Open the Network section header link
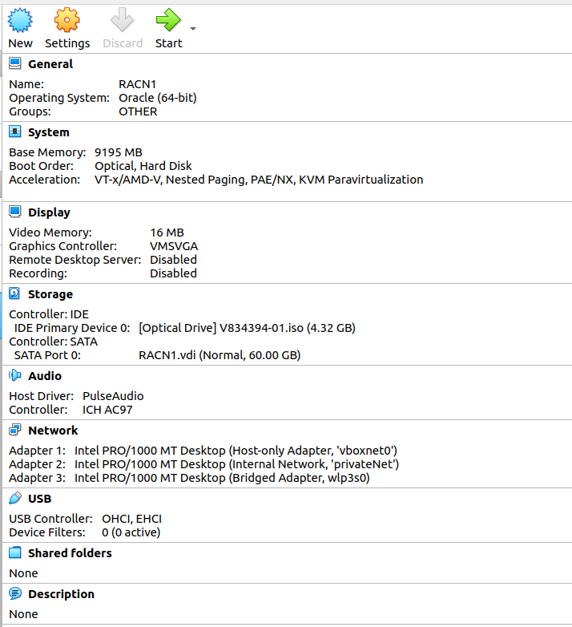The width and height of the screenshot is (572, 627). pos(53,431)
